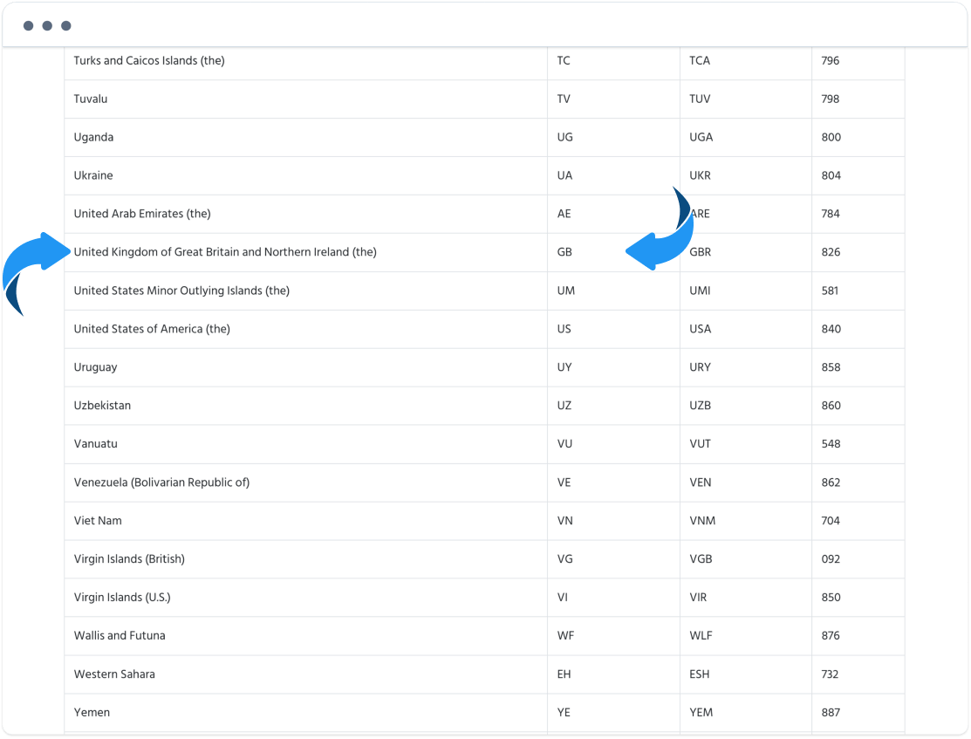This screenshot has width=971, height=739.
Task: Click the UM code for Minor Outlying Islands
Action: (x=566, y=291)
